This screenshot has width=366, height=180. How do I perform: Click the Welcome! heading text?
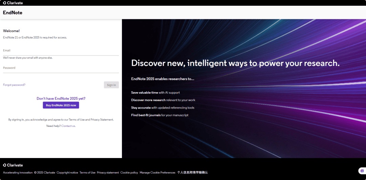pyautogui.click(x=12, y=31)
